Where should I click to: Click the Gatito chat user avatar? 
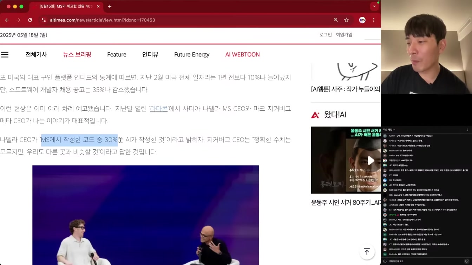pos(385,156)
